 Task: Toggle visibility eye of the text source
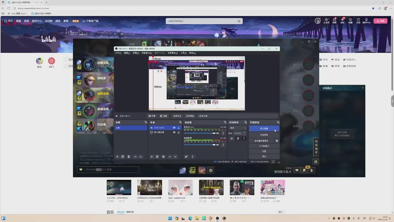click(x=174, y=128)
